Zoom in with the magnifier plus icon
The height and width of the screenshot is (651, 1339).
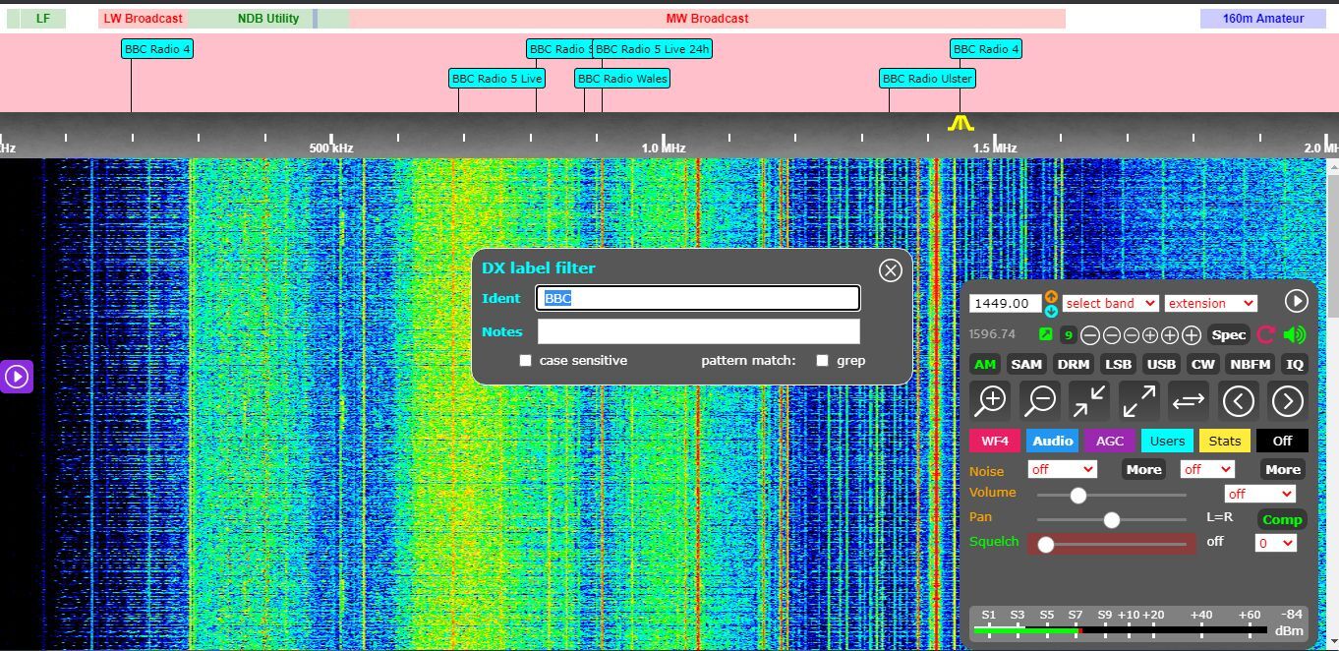click(x=990, y=400)
